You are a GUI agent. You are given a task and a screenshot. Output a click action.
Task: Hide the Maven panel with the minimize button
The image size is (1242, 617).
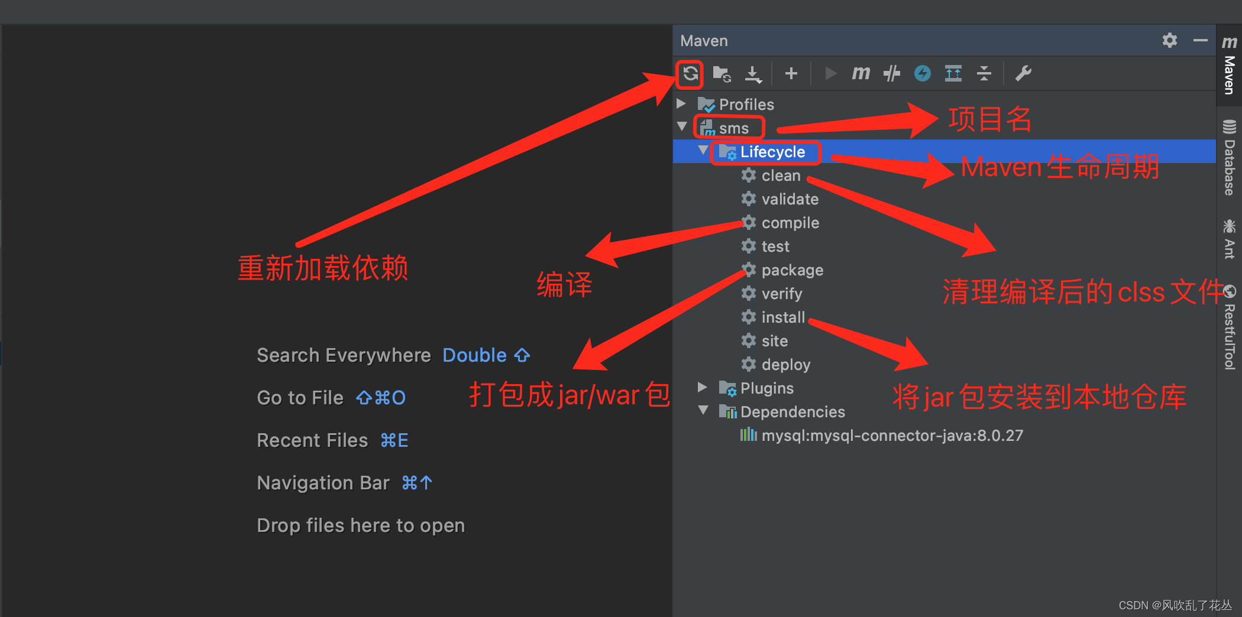click(1201, 40)
